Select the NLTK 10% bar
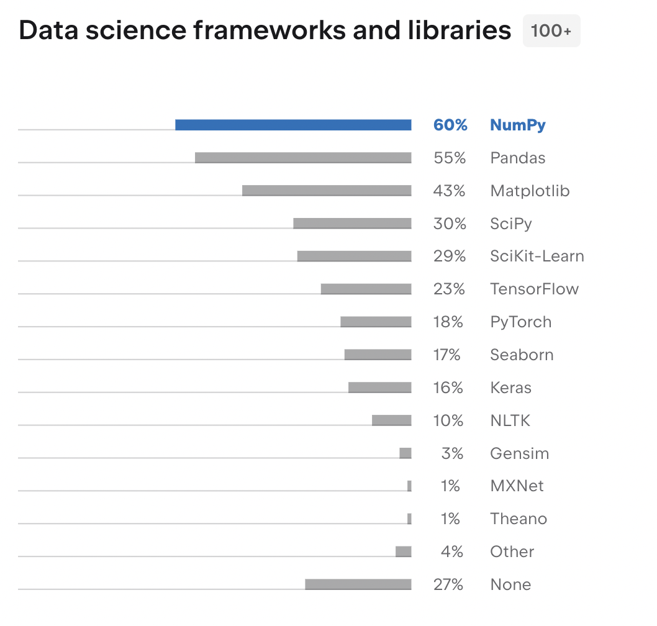Viewport: 657px width, 626px height. point(392,420)
